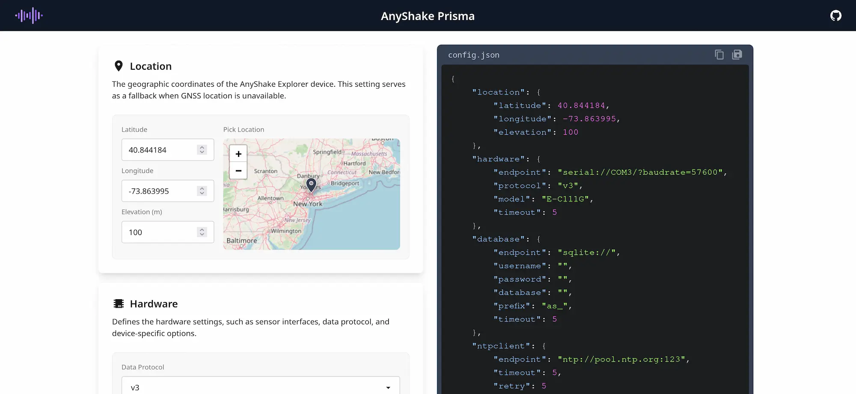The width and height of the screenshot is (856, 394).
Task: Click the AnyShake waveform logo
Action: coord(29,16)
